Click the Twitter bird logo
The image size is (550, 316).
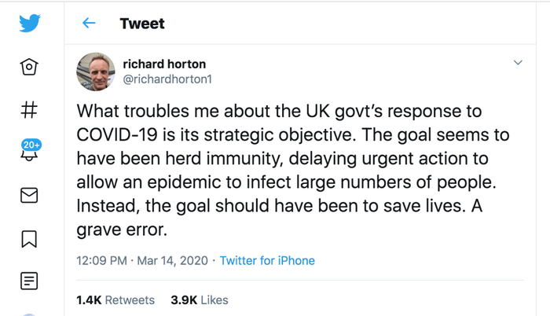pos(30,23)
